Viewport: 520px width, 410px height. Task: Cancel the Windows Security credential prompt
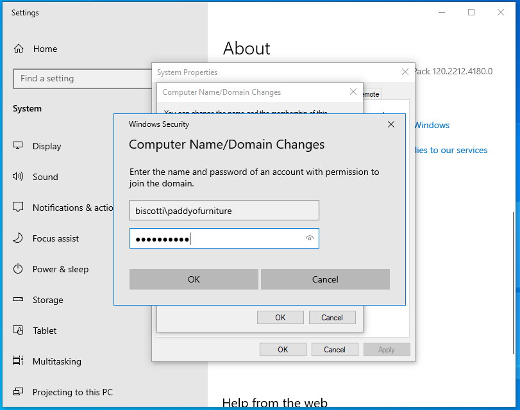(x=325, y=279)
